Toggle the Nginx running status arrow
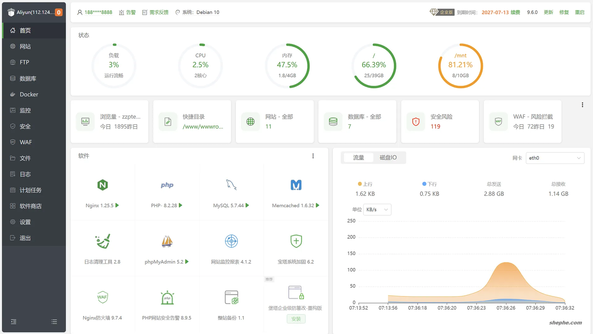593x334 pixels. (x=117, y=205)
